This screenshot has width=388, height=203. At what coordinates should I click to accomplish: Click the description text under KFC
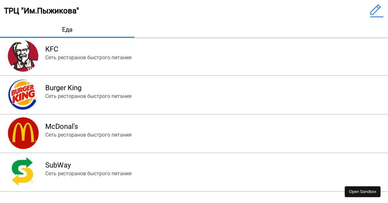pos(88,58)
